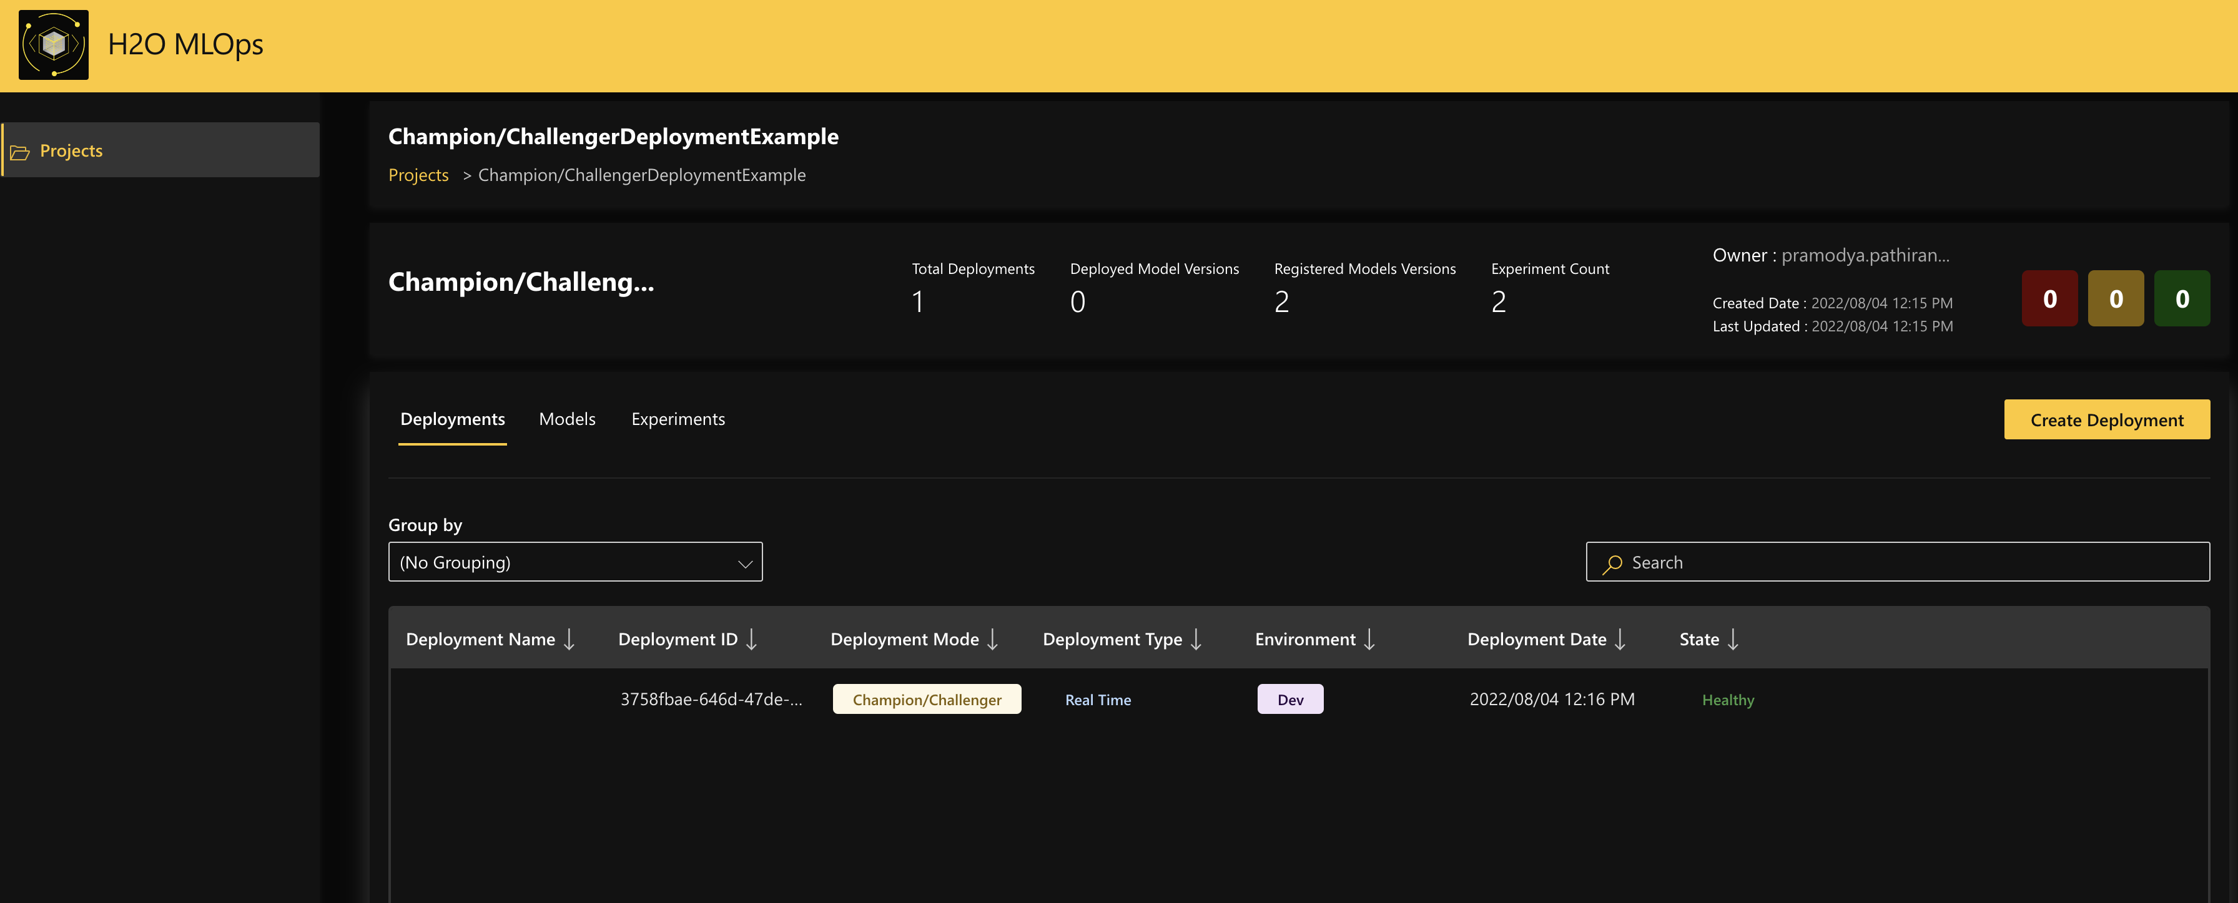This screenshot has width=2238, height=903.
Task: Click the red status counter box
Action: pyautogui.click(x=2049, y=299)
